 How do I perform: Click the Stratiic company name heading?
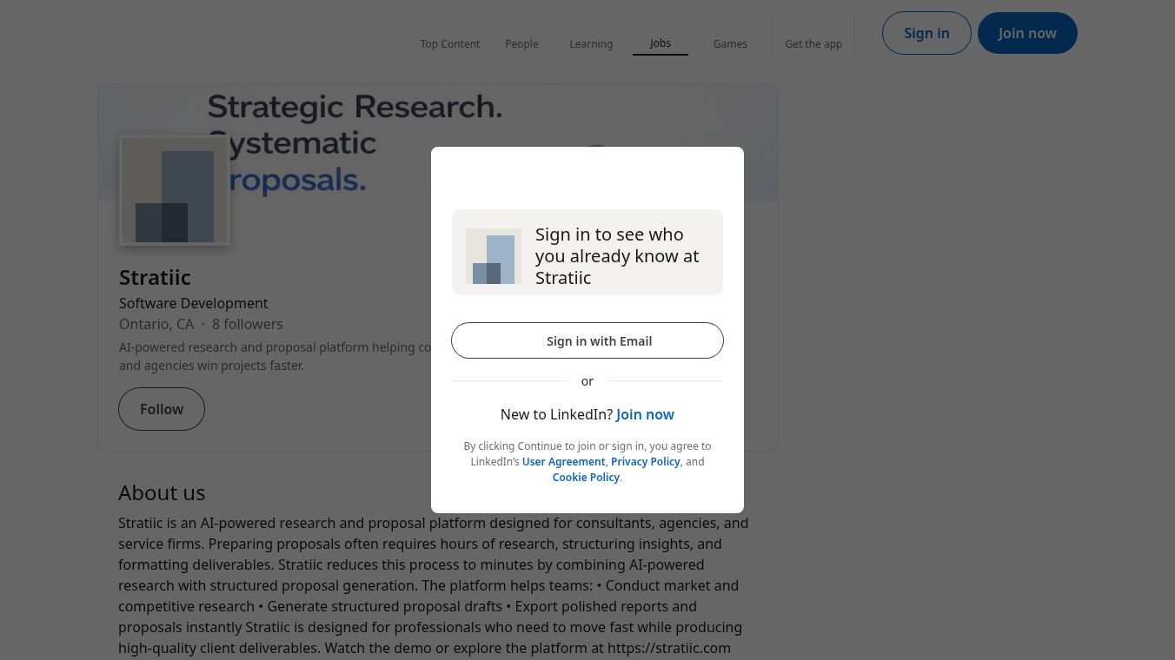[155, 277]
